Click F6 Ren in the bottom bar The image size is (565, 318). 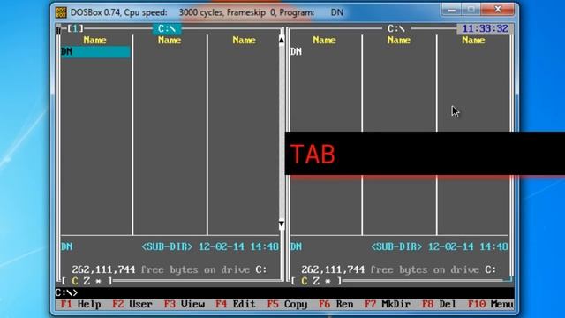point(335,304)
